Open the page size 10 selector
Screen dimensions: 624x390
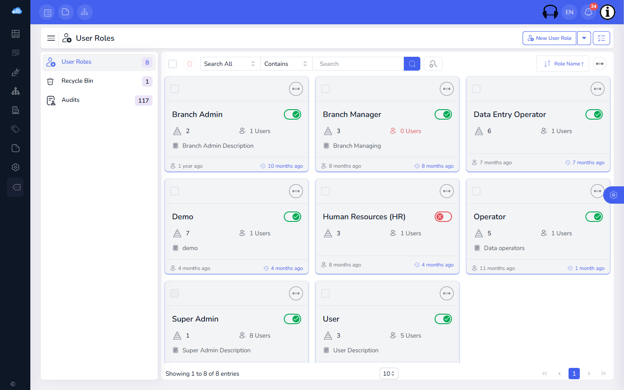tap(389, 374)
